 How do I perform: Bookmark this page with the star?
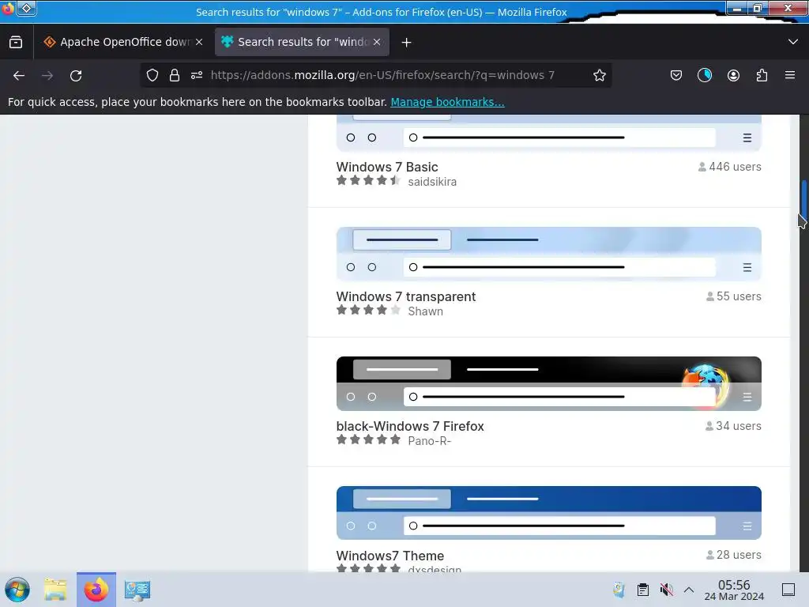pyautogui.click(x=599, y=75)
